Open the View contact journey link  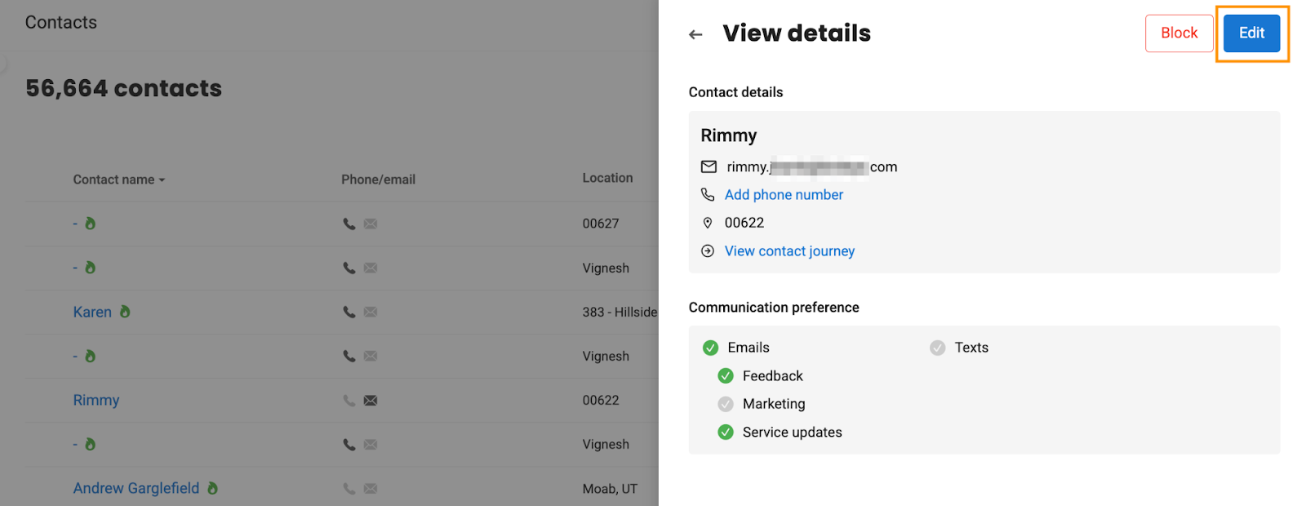point(789,251)
